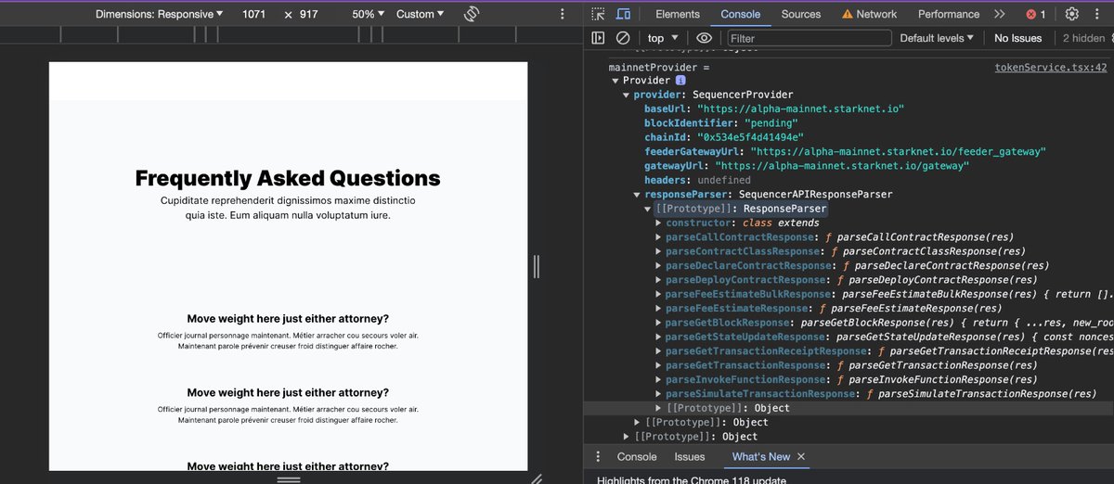Click the baseUrl property value
Screen dimensions: 1114x484
[801, 108]
